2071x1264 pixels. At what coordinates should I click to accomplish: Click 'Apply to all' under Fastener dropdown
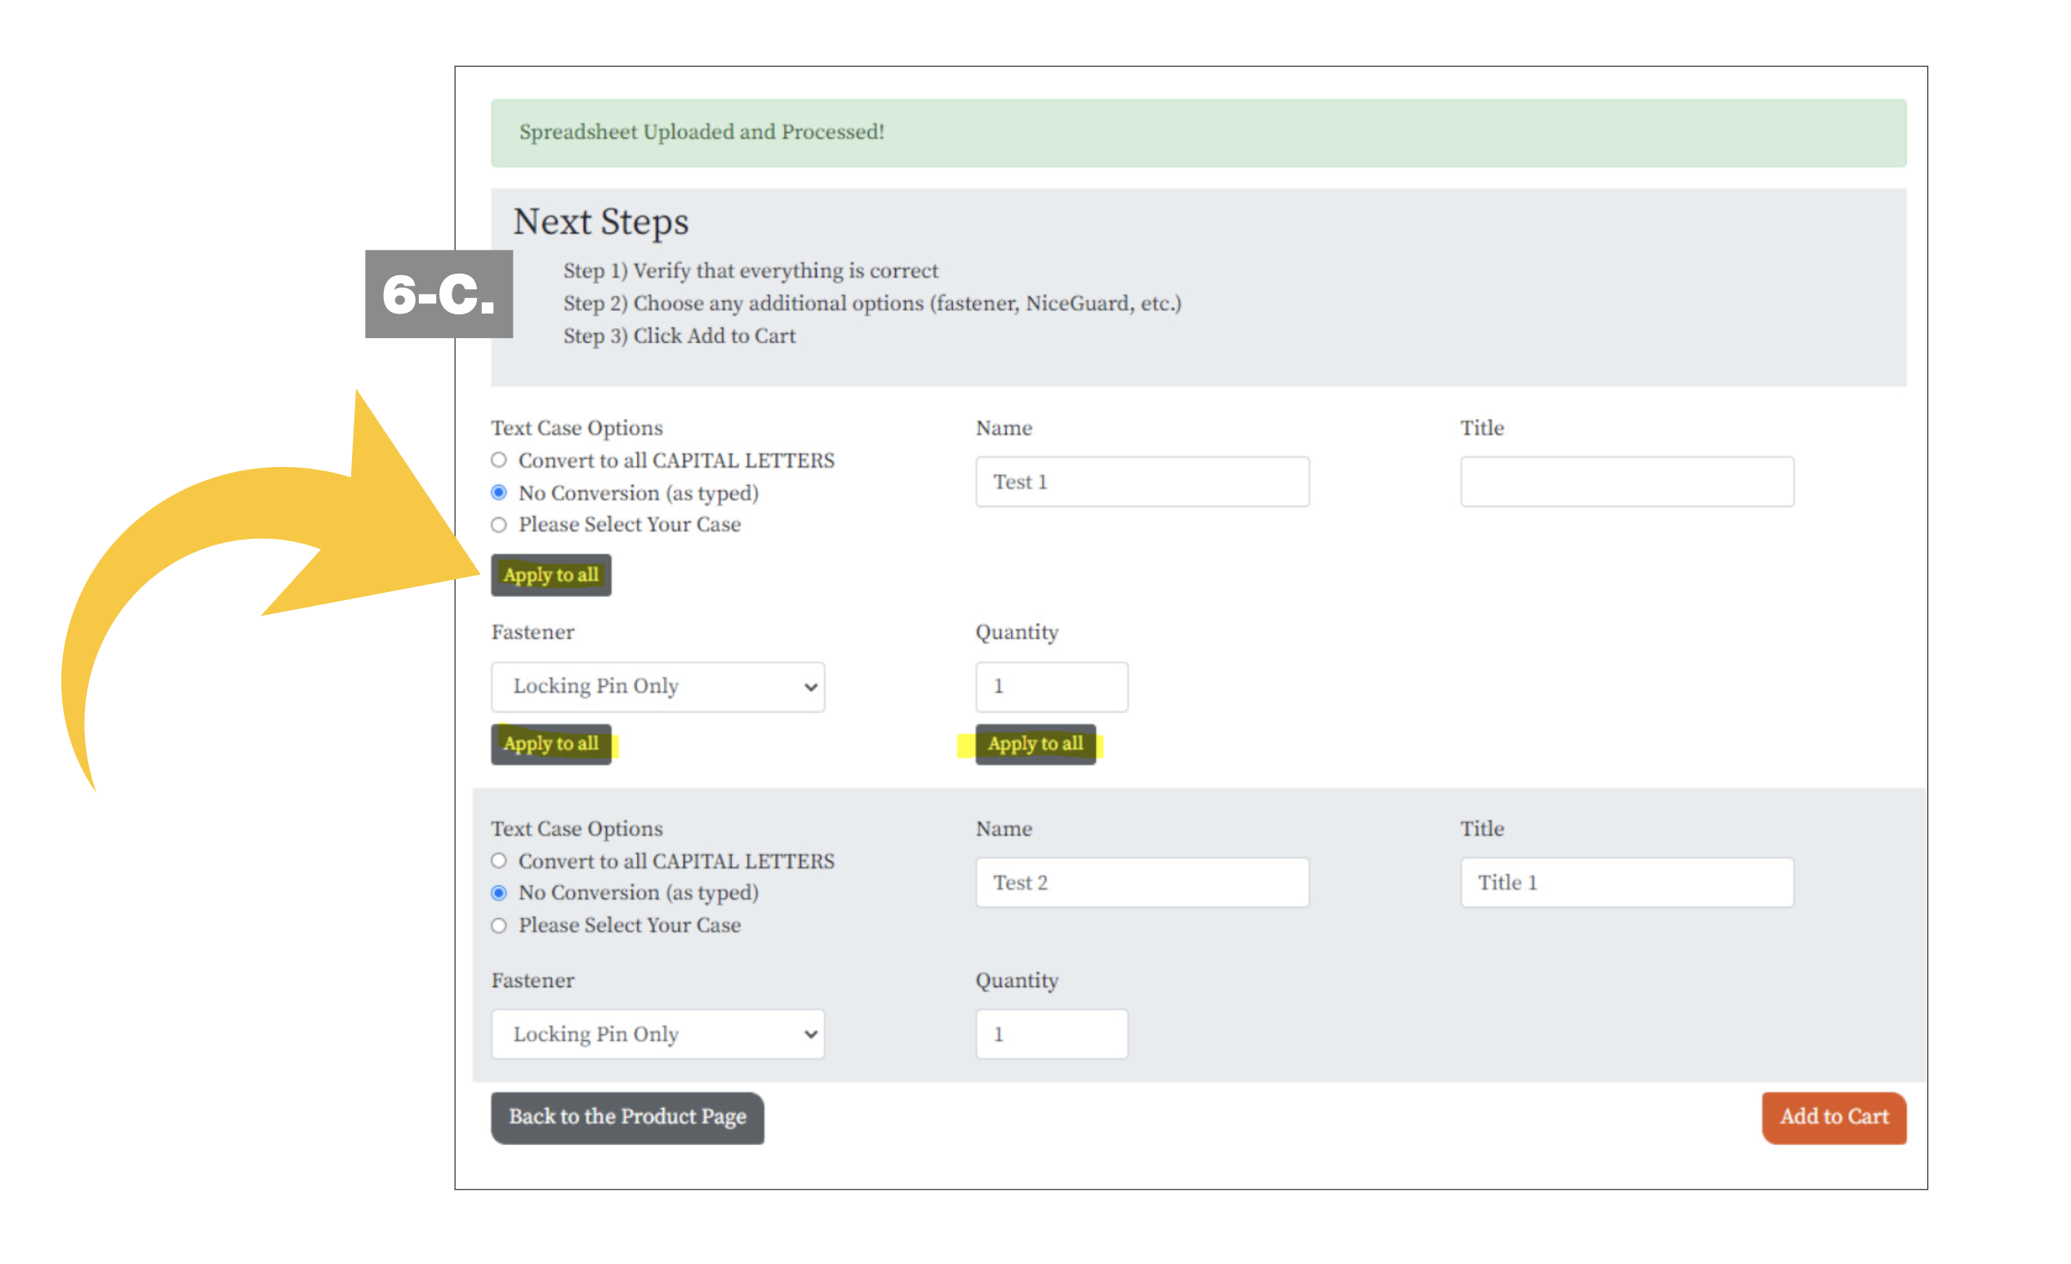tap(550, 744)
